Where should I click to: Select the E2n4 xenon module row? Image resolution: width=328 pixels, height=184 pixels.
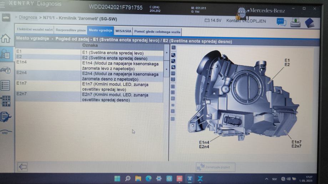tap(90, 76)
